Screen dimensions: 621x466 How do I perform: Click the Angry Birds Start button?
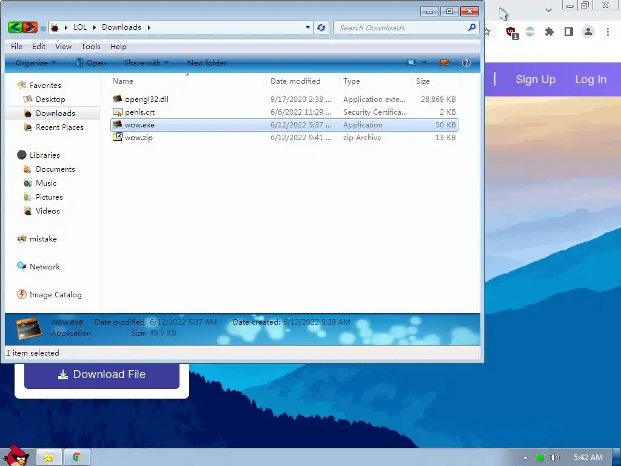coord(16,455)
